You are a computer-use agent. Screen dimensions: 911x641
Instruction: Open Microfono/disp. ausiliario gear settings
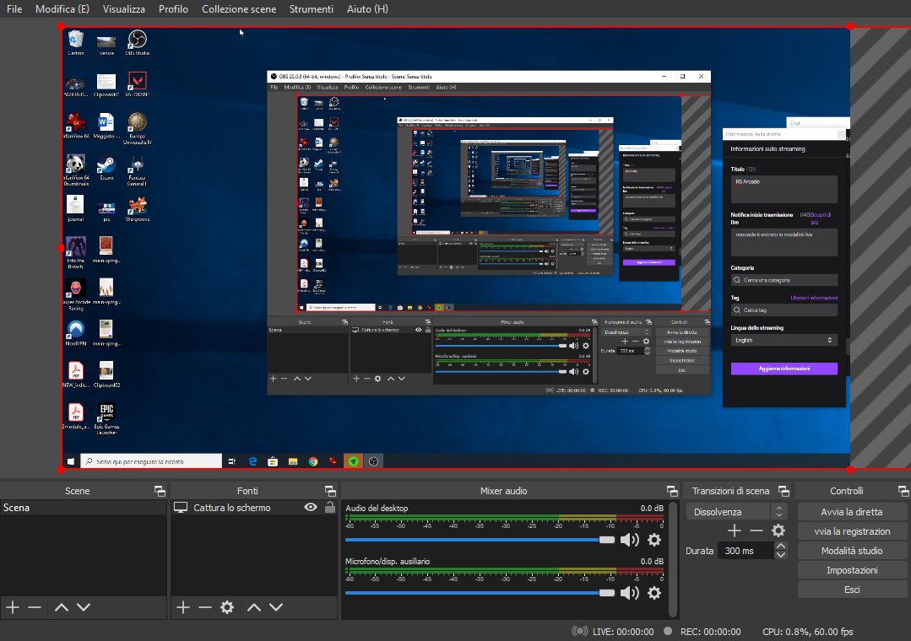click(653, 593)
